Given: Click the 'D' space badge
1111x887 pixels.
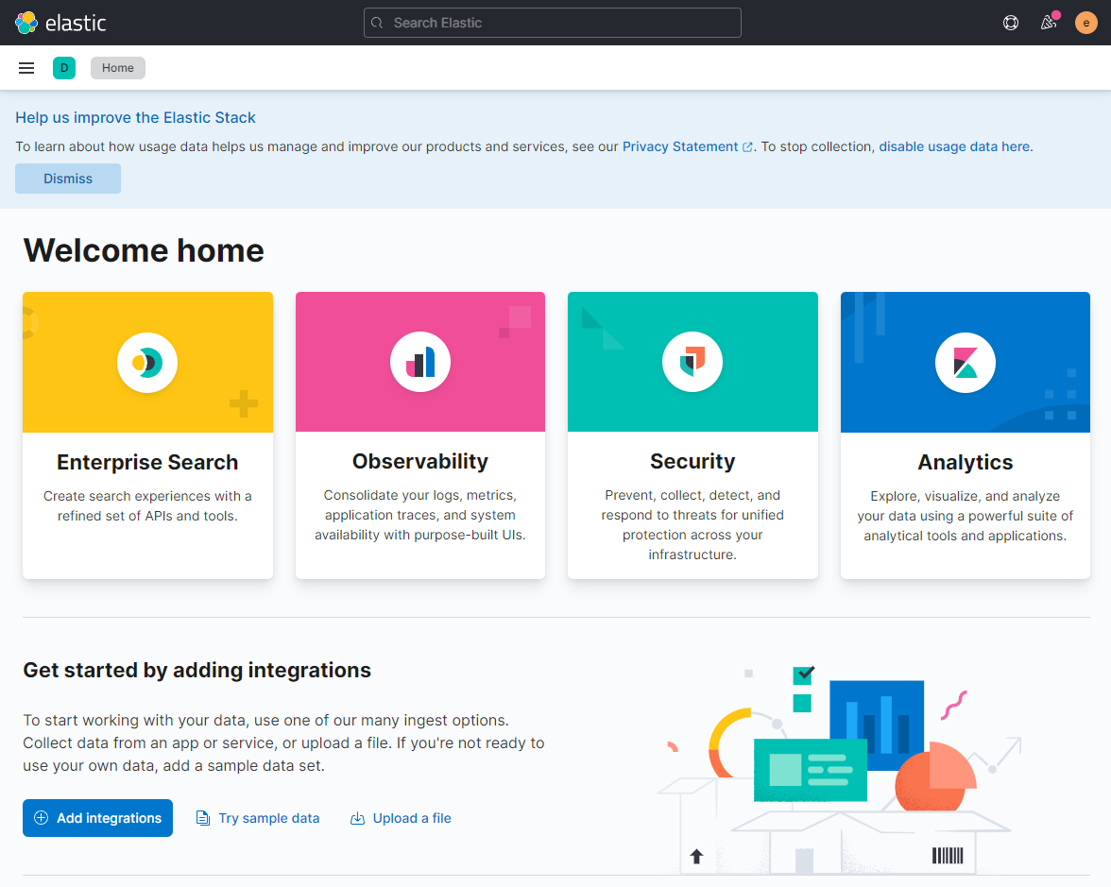Looking at the screenshot, I should tap(63, 68).
